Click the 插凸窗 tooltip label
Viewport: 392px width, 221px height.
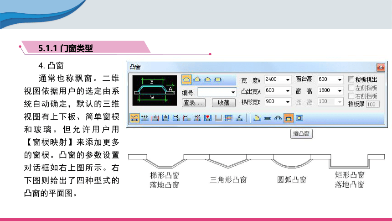point(301,133)
